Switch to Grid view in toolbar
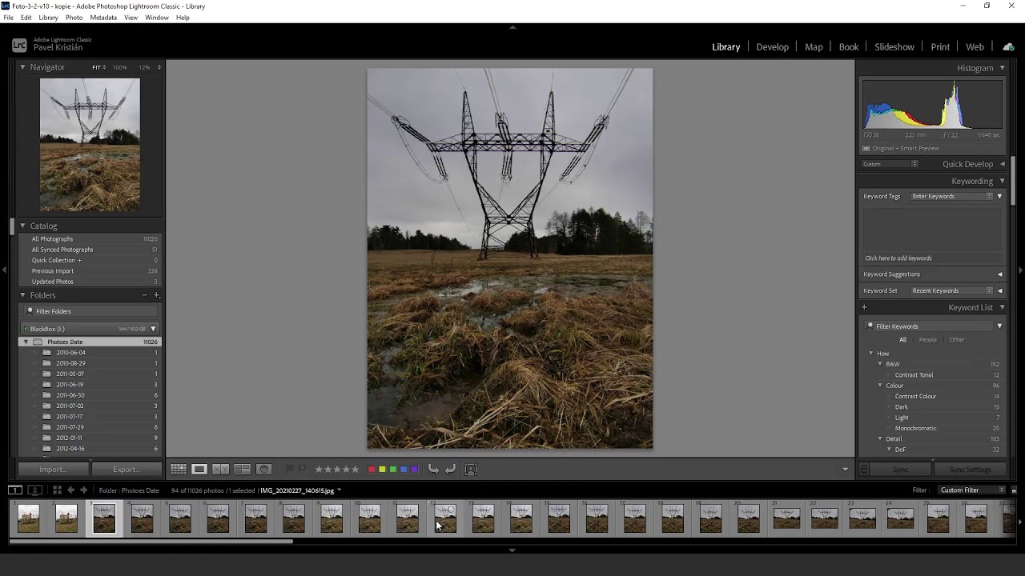The height and width of the screenshot is (576, 1025). pos(178,470)
